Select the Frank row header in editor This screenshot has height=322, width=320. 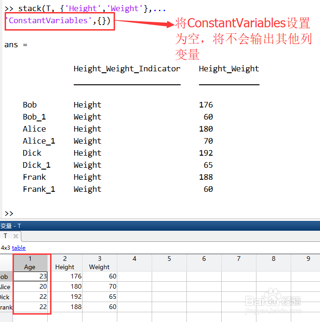pyautogui.click(x=6, y=307)
